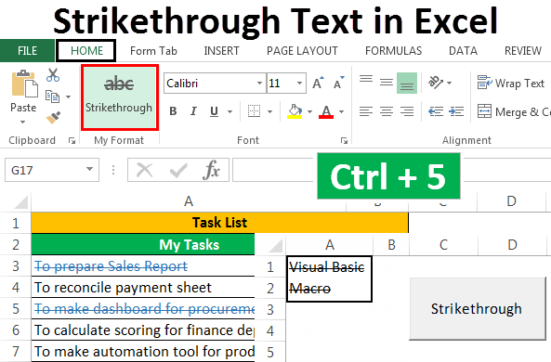This screenshot has width=551, height=362.
Task: Toggle Bottom Align (highlighted)
Action: [x=407, y=83]
